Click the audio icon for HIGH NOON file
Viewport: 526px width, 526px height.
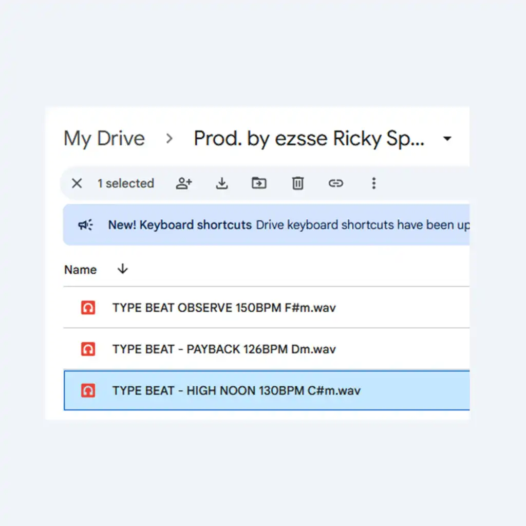pyautogui.click(x=88, y=390)
